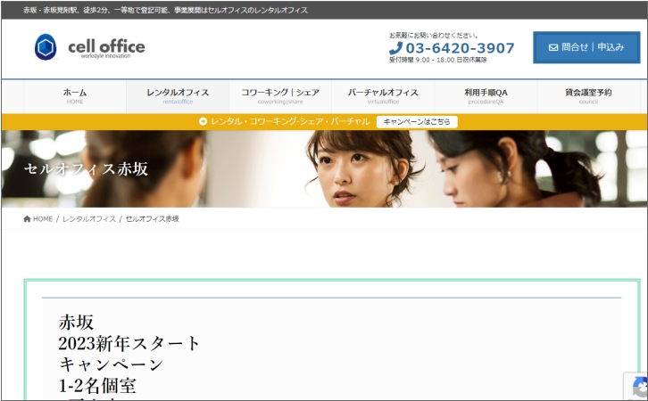Open the 利用手順QA menu item
648x401 pixels.
point(486,96)
